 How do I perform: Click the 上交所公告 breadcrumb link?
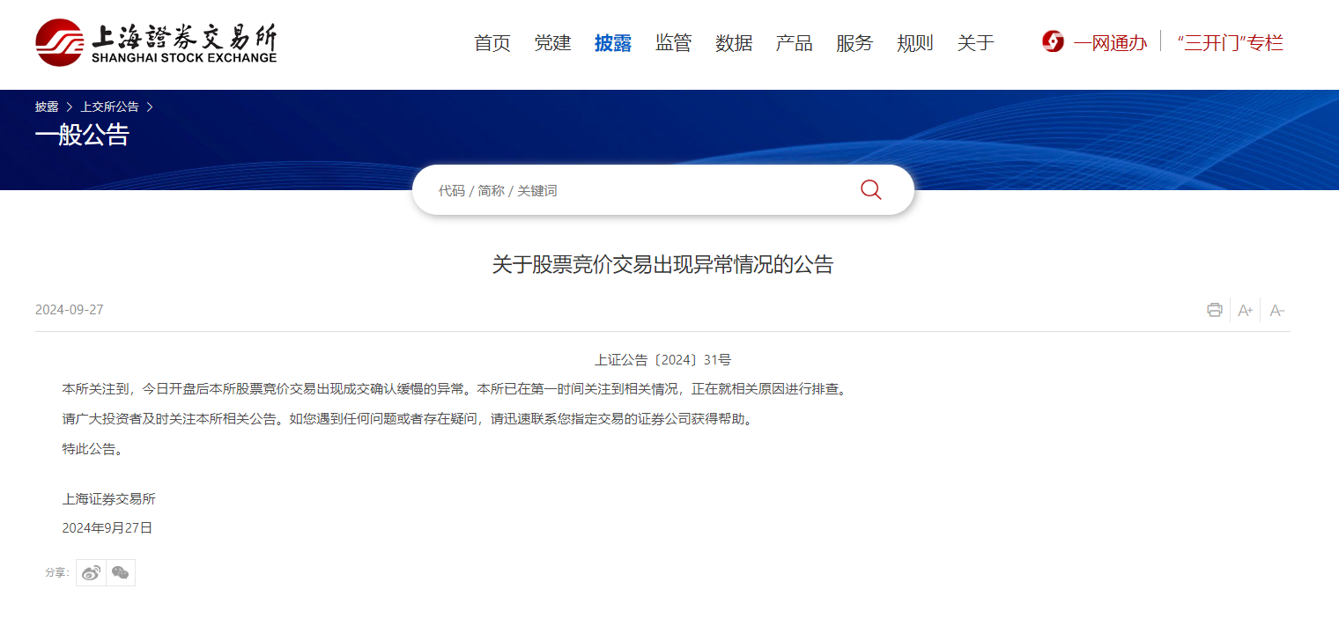click(x=109, y=107)
